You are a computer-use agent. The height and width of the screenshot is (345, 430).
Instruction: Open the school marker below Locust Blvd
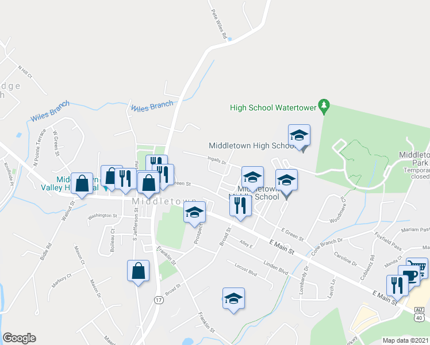tap(233, 300)
